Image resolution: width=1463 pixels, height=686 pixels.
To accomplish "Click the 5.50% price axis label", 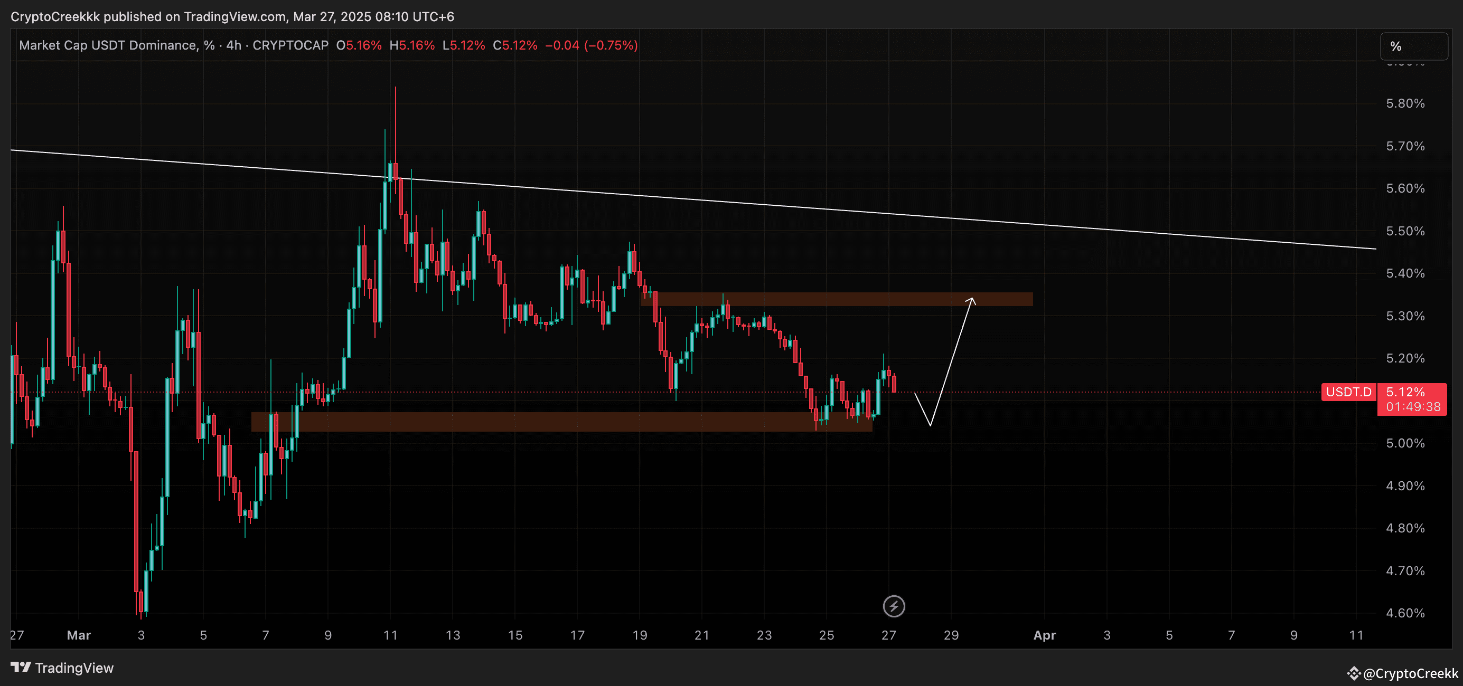I will [x=1405, y=231].
